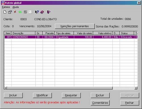Click the Modificar button
The image size is (142, 109).
42,95
